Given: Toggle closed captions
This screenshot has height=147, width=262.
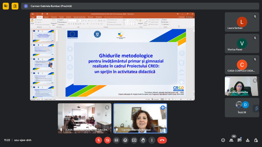Looking at the screenshot, I should coord(116,140).
